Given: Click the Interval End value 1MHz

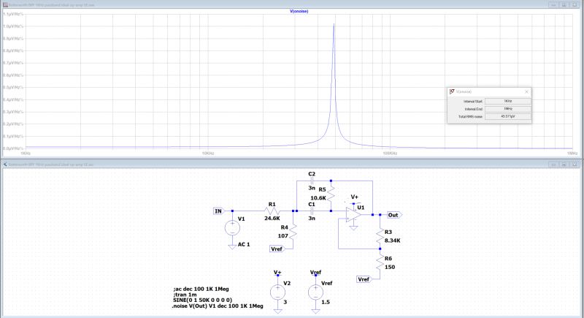Looking at the screenshot, I should pos(507,109).
